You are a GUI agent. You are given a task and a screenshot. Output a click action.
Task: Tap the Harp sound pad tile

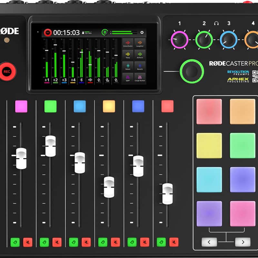[x=128, y=55]
